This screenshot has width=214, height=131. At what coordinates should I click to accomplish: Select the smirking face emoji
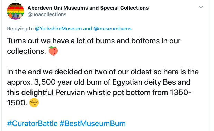click(34, 103)
